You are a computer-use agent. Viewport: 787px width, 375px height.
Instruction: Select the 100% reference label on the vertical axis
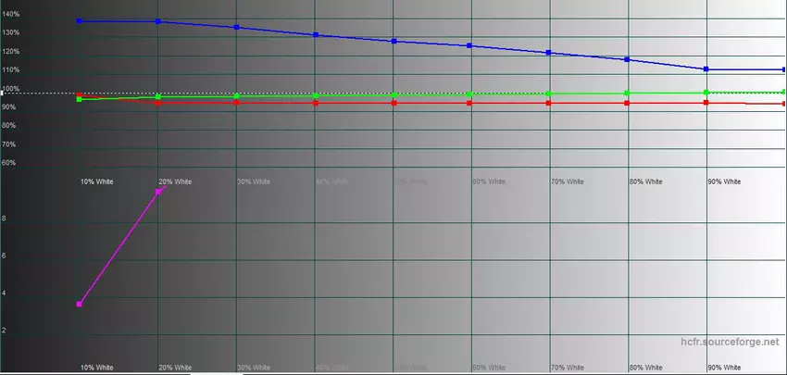10,89
